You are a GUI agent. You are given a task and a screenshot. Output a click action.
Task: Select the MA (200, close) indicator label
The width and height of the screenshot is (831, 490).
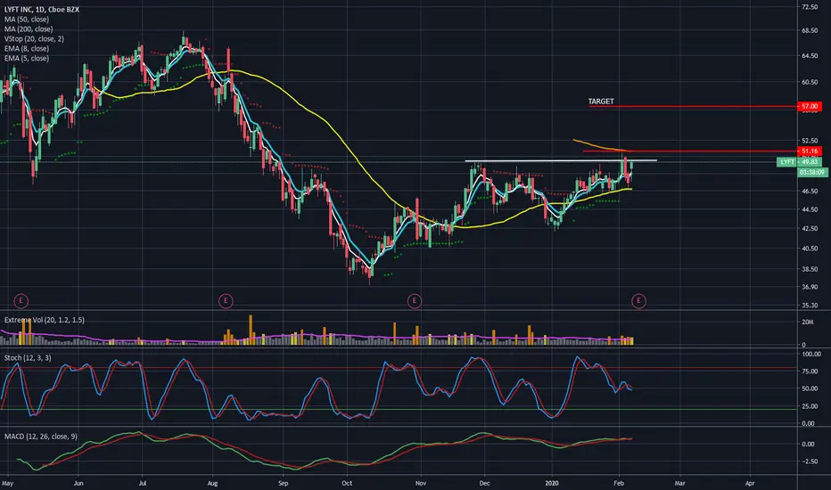click(29, 29)
